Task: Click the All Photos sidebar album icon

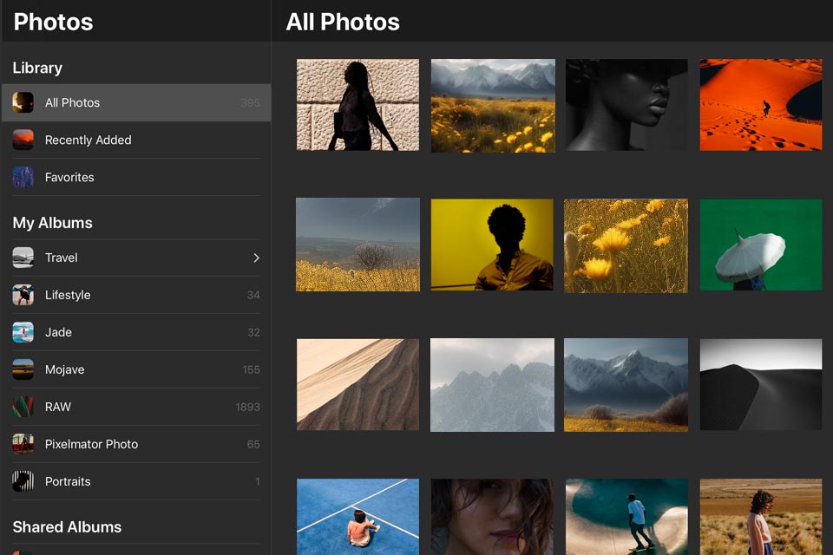Action: click(x=23, y=102)
